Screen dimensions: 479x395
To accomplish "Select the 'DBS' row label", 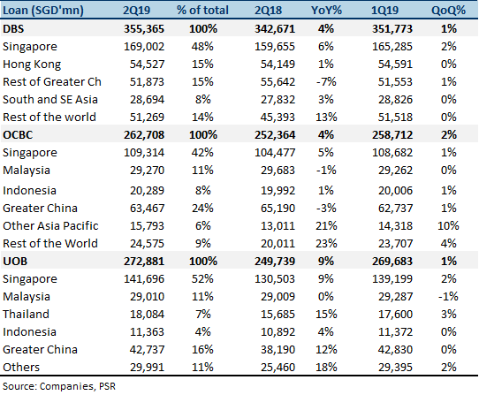I will 13,28.
